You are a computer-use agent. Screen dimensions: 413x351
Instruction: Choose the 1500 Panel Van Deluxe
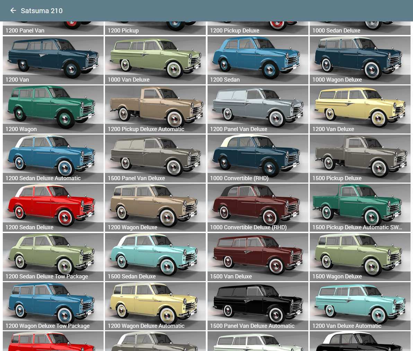156,158
